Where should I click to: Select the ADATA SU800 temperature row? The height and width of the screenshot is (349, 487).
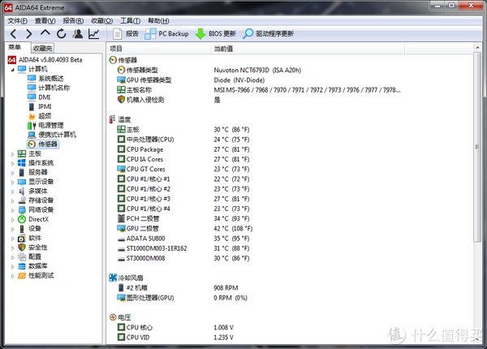coord(290,239)
